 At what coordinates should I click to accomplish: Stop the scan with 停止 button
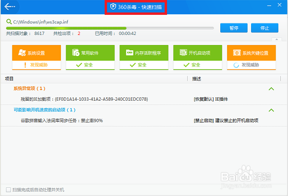[x=264, y=28]
